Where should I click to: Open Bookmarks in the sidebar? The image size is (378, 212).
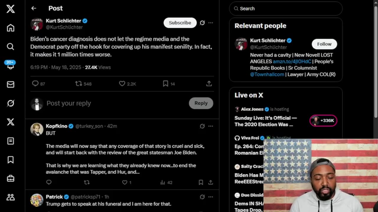[x=11, y=160]
